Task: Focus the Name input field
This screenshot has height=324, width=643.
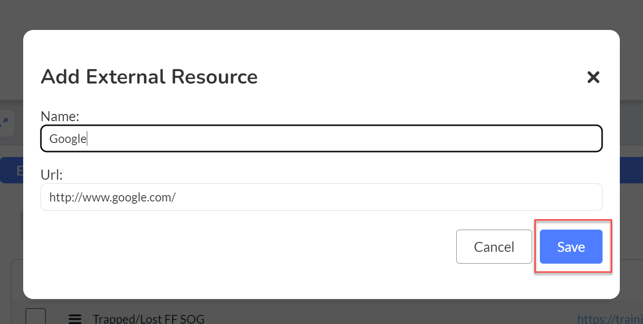Action: [321, 138]
